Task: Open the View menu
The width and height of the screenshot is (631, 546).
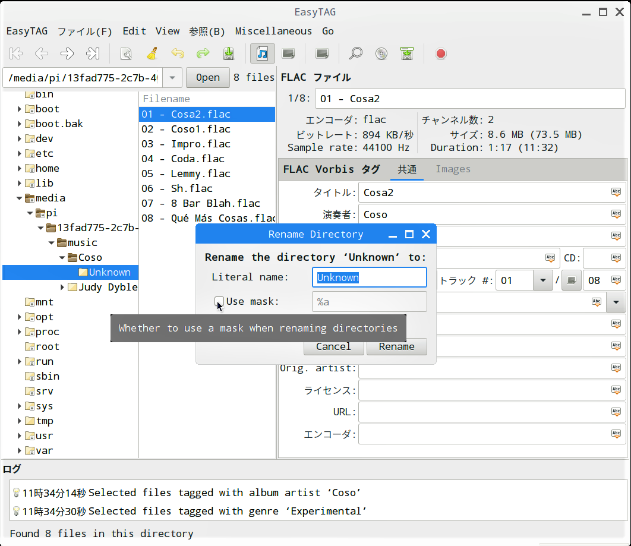Action: pyautogui.click(x=168, y=31)
